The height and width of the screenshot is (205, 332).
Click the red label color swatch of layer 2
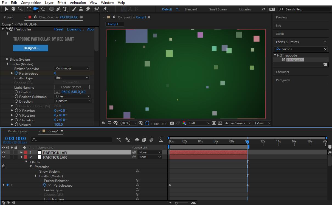26,157
